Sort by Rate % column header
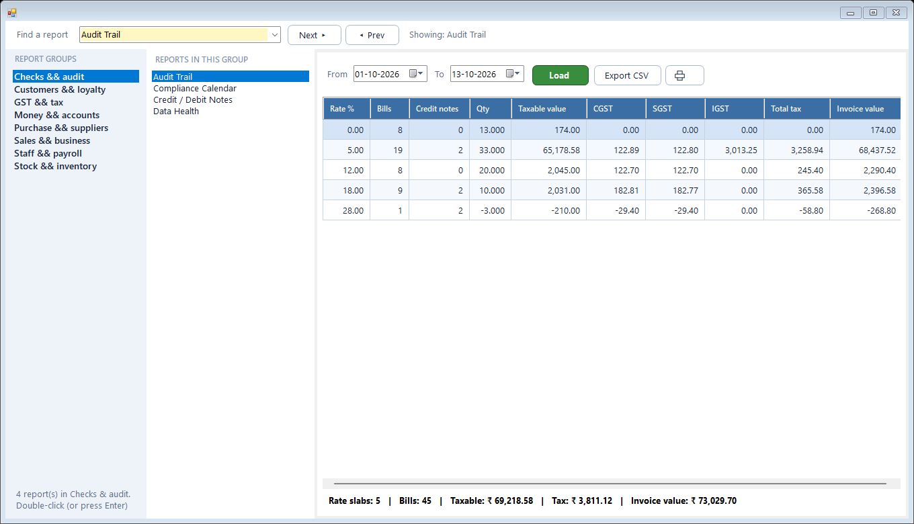Screen dimensions: 914x524 point(346,108)
